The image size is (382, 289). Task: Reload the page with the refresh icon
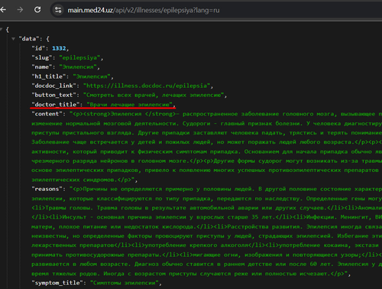[37, 10]
